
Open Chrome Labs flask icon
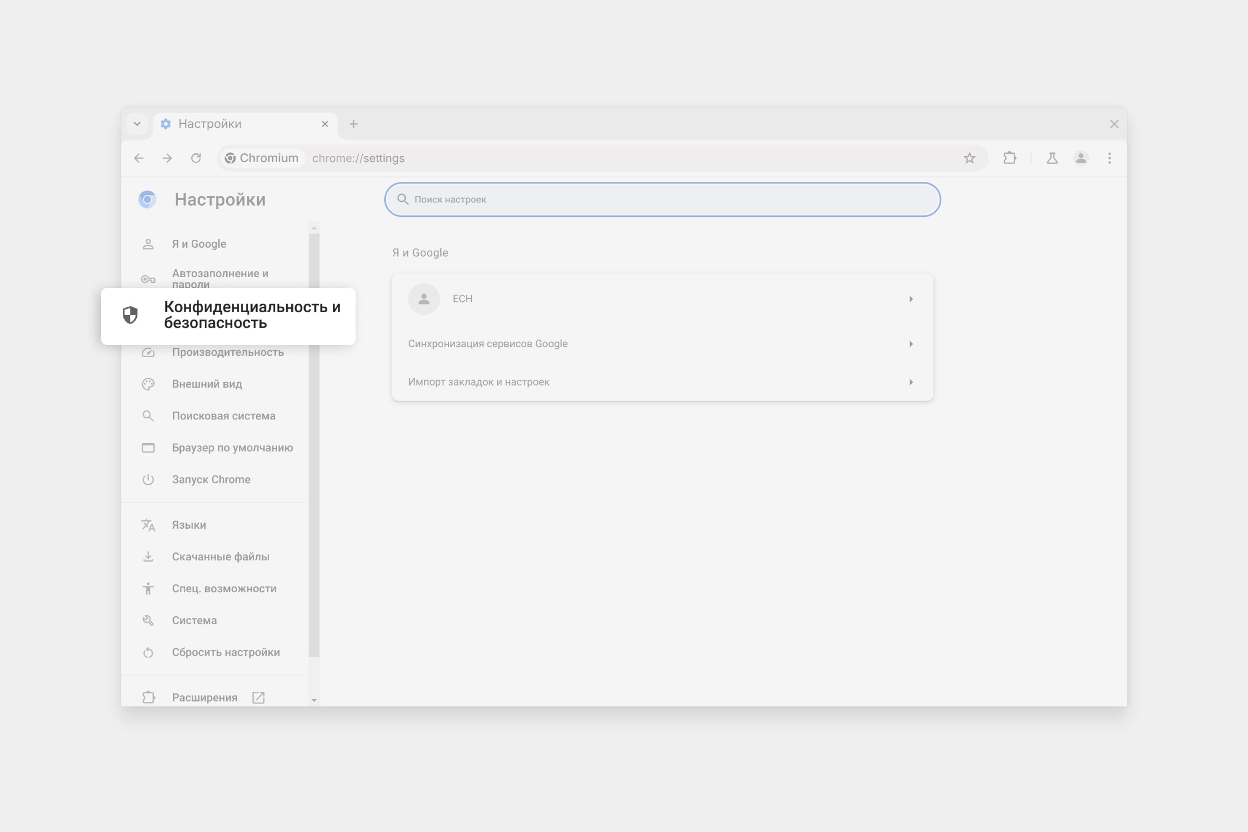[1052, 158]
